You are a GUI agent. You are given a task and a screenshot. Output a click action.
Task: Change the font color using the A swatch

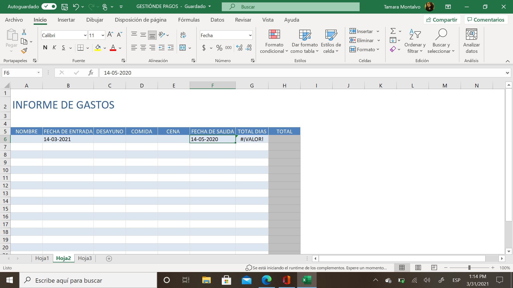(113, 48)
